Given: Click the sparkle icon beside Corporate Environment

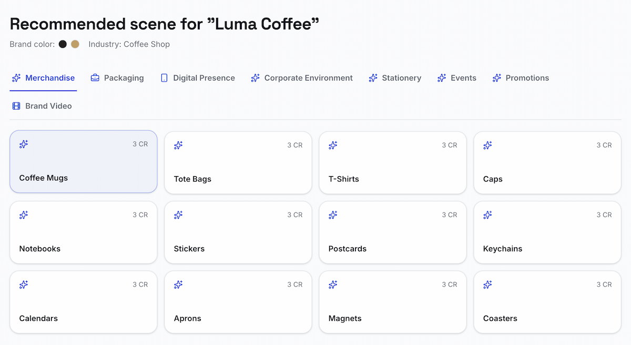Looking at the screenshot, I should tap(256, 78).
